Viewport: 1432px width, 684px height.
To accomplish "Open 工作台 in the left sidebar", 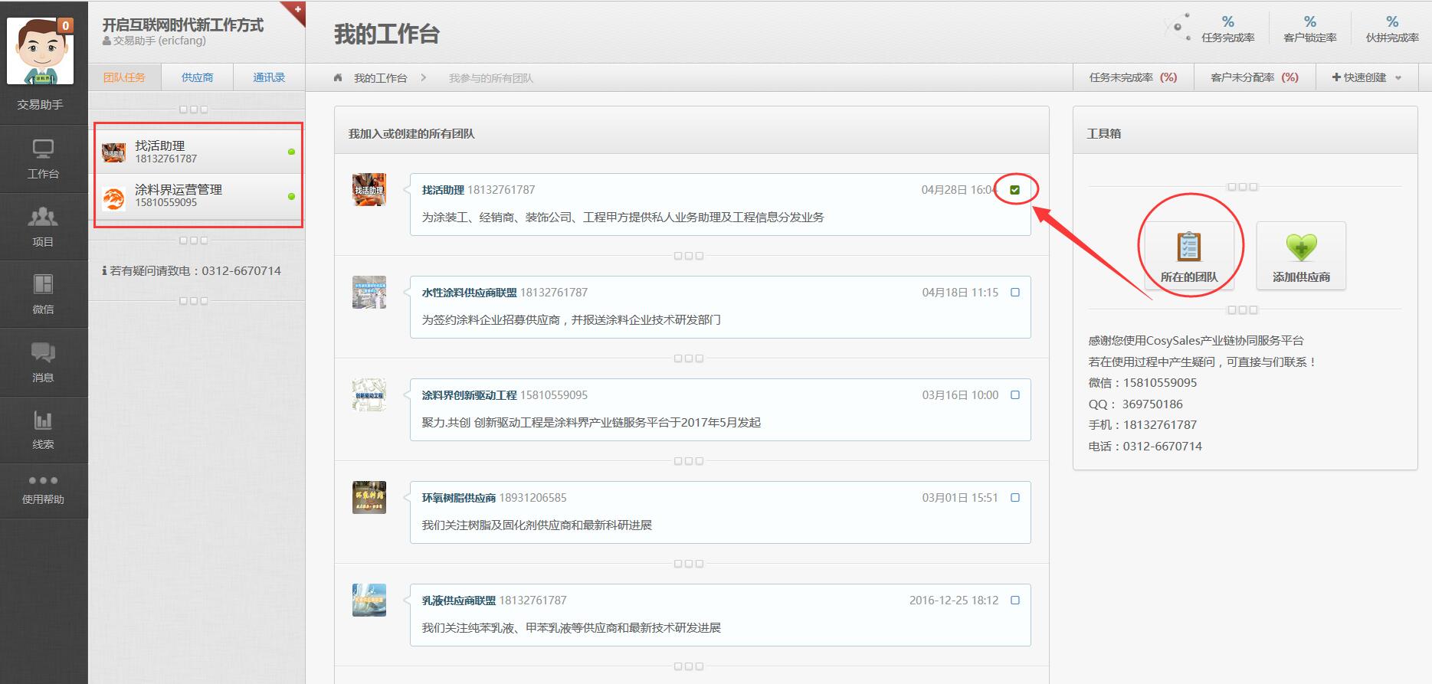I will (x=43, y=159).
